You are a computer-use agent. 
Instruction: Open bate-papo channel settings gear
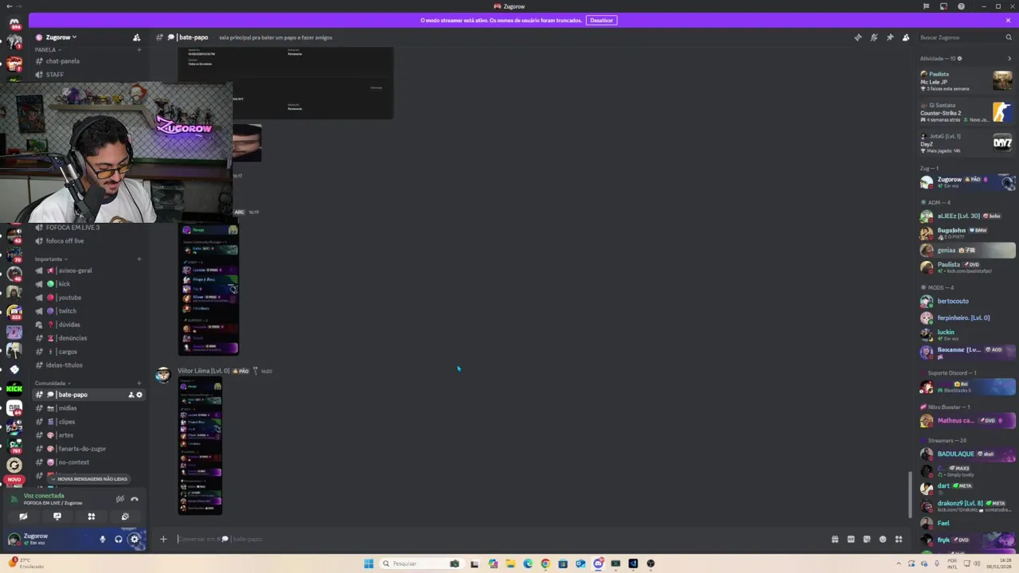[139, 395]
